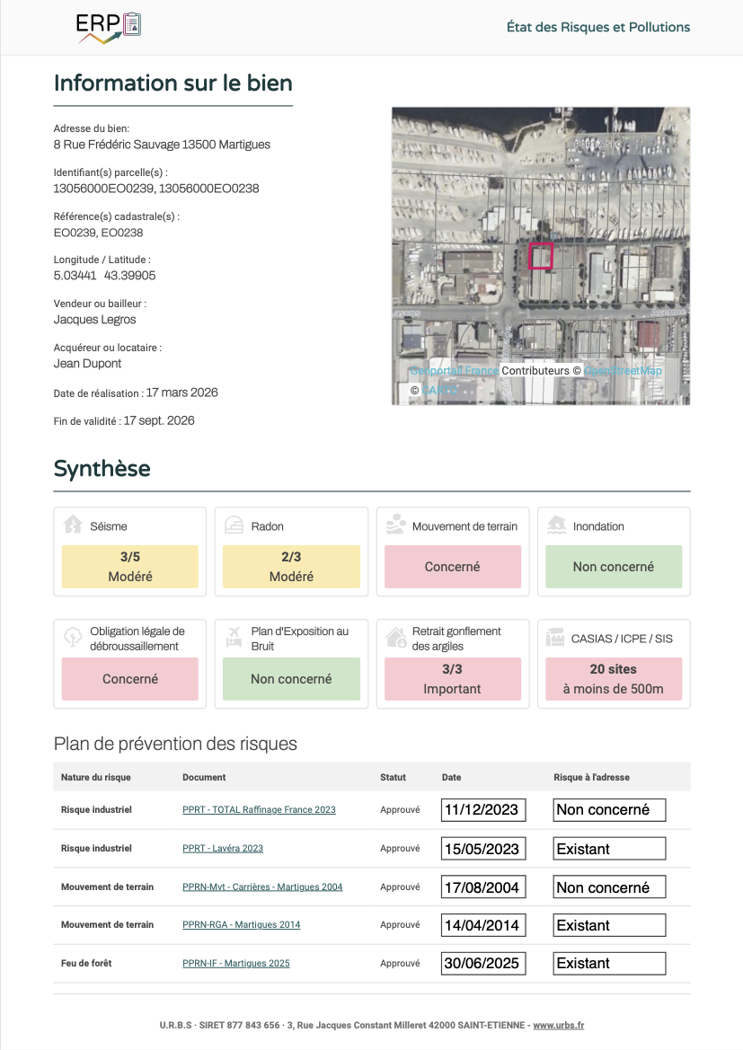Open the PPRT - TOTAL Raffinage France 2023 link
Viewport: 743px width, 1050px height.
(x=259, y=809)
